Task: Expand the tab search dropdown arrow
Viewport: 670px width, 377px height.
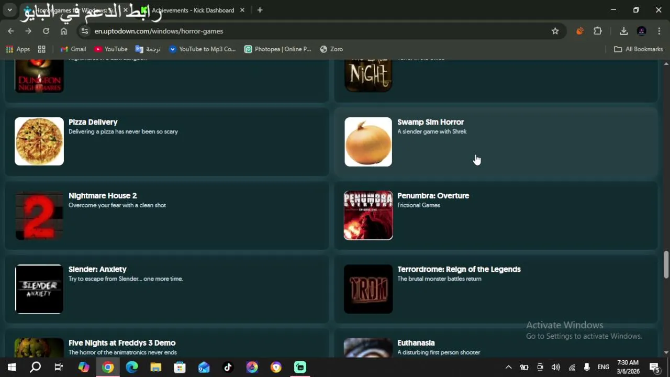Action: point(9,10)
